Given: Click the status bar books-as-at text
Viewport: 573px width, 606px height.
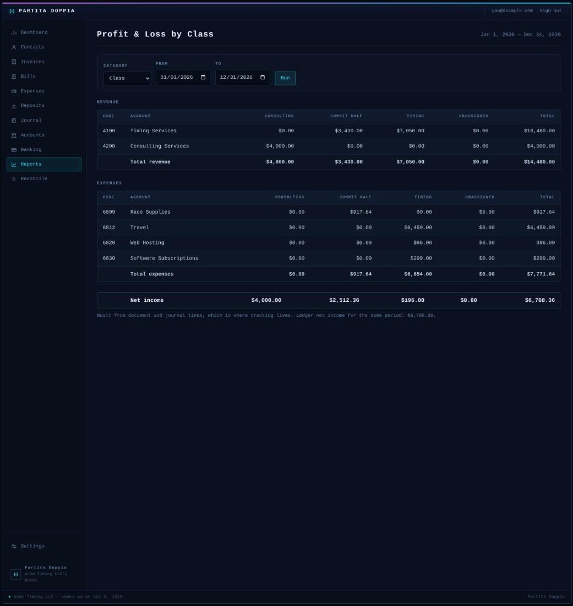Looking at the screenshot, I should [x=68, y=597].
